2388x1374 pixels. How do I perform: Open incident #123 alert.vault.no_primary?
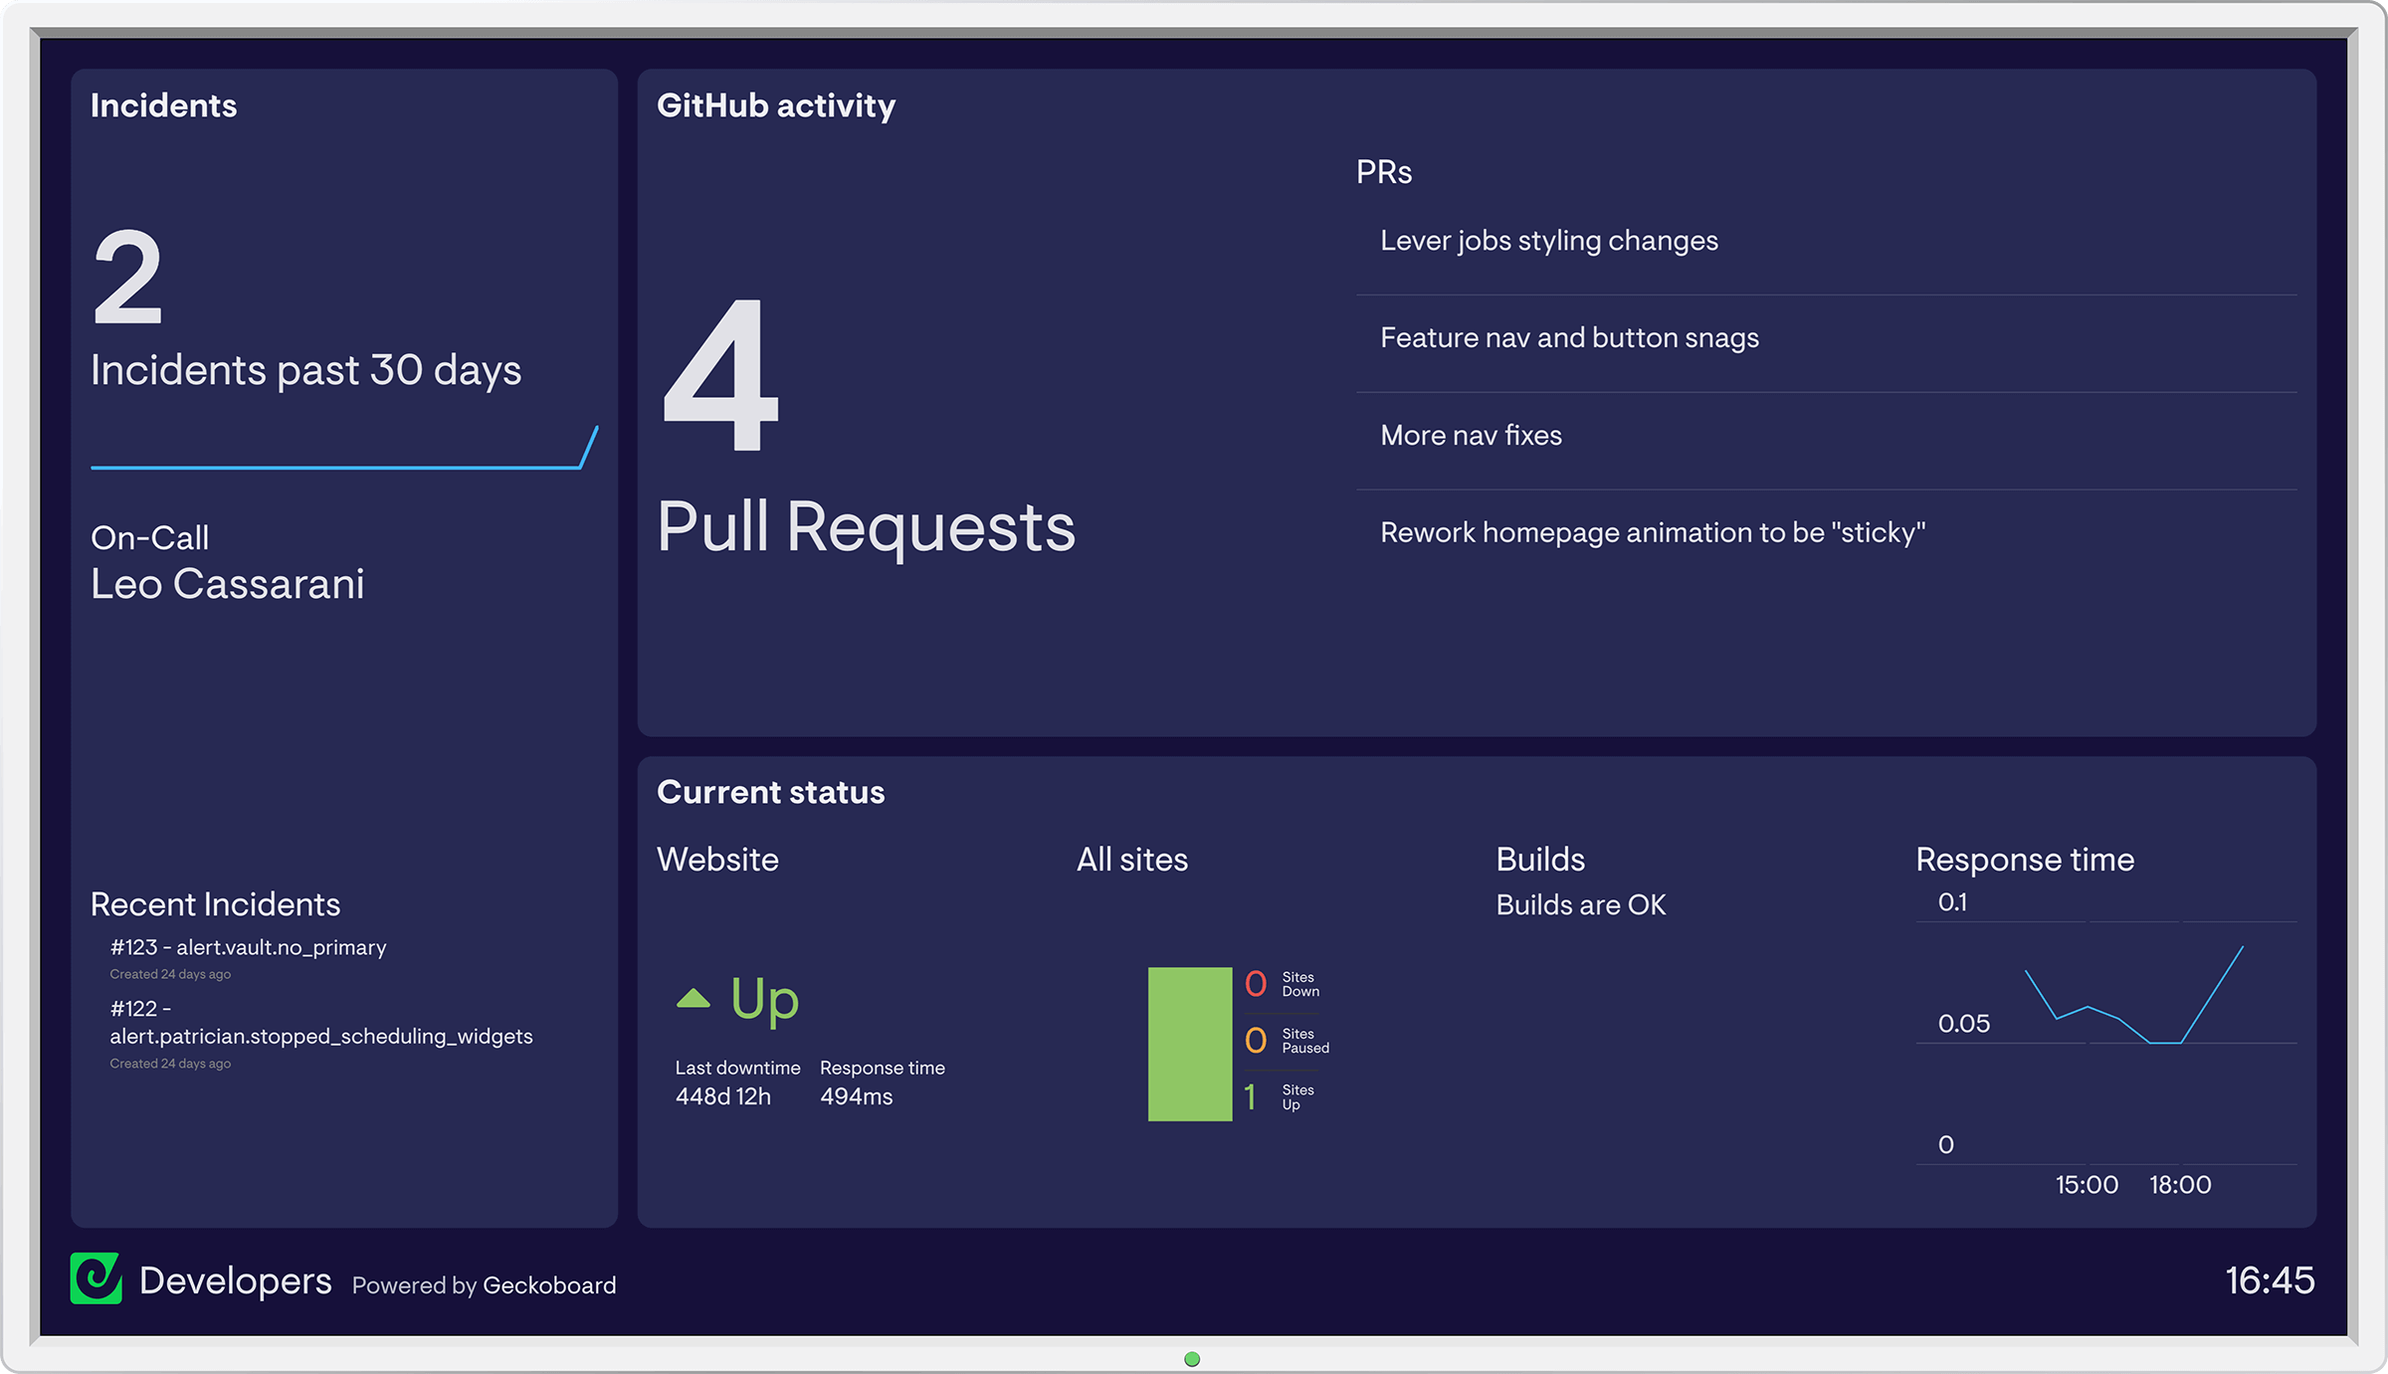point(248,947)
